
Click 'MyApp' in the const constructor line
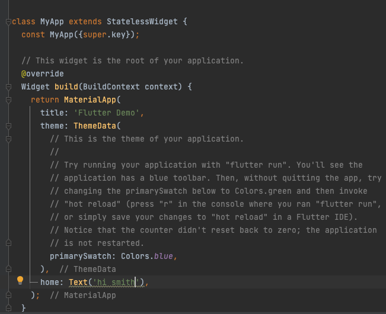pyautogui.click(x=62, y=35)
